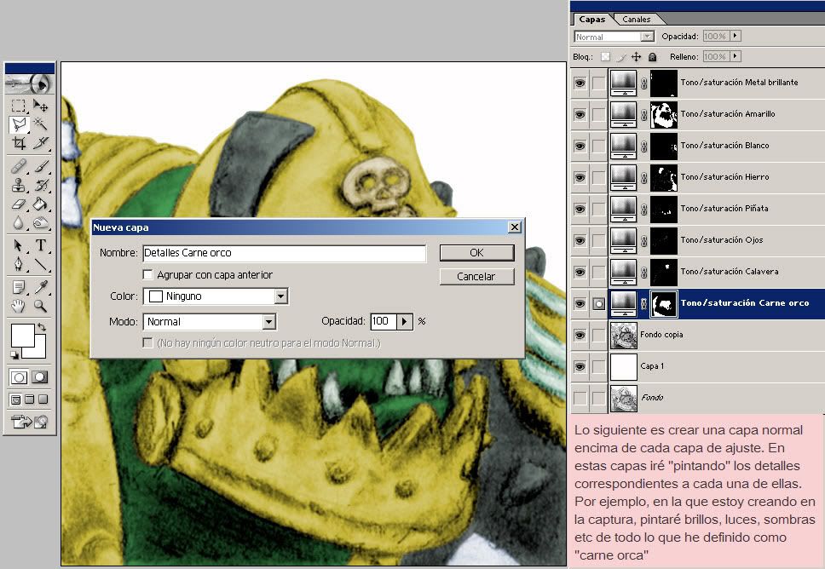
Task: Check 'Agrupar con capa anterior' checkbox
Action: [x=147, y=274]
